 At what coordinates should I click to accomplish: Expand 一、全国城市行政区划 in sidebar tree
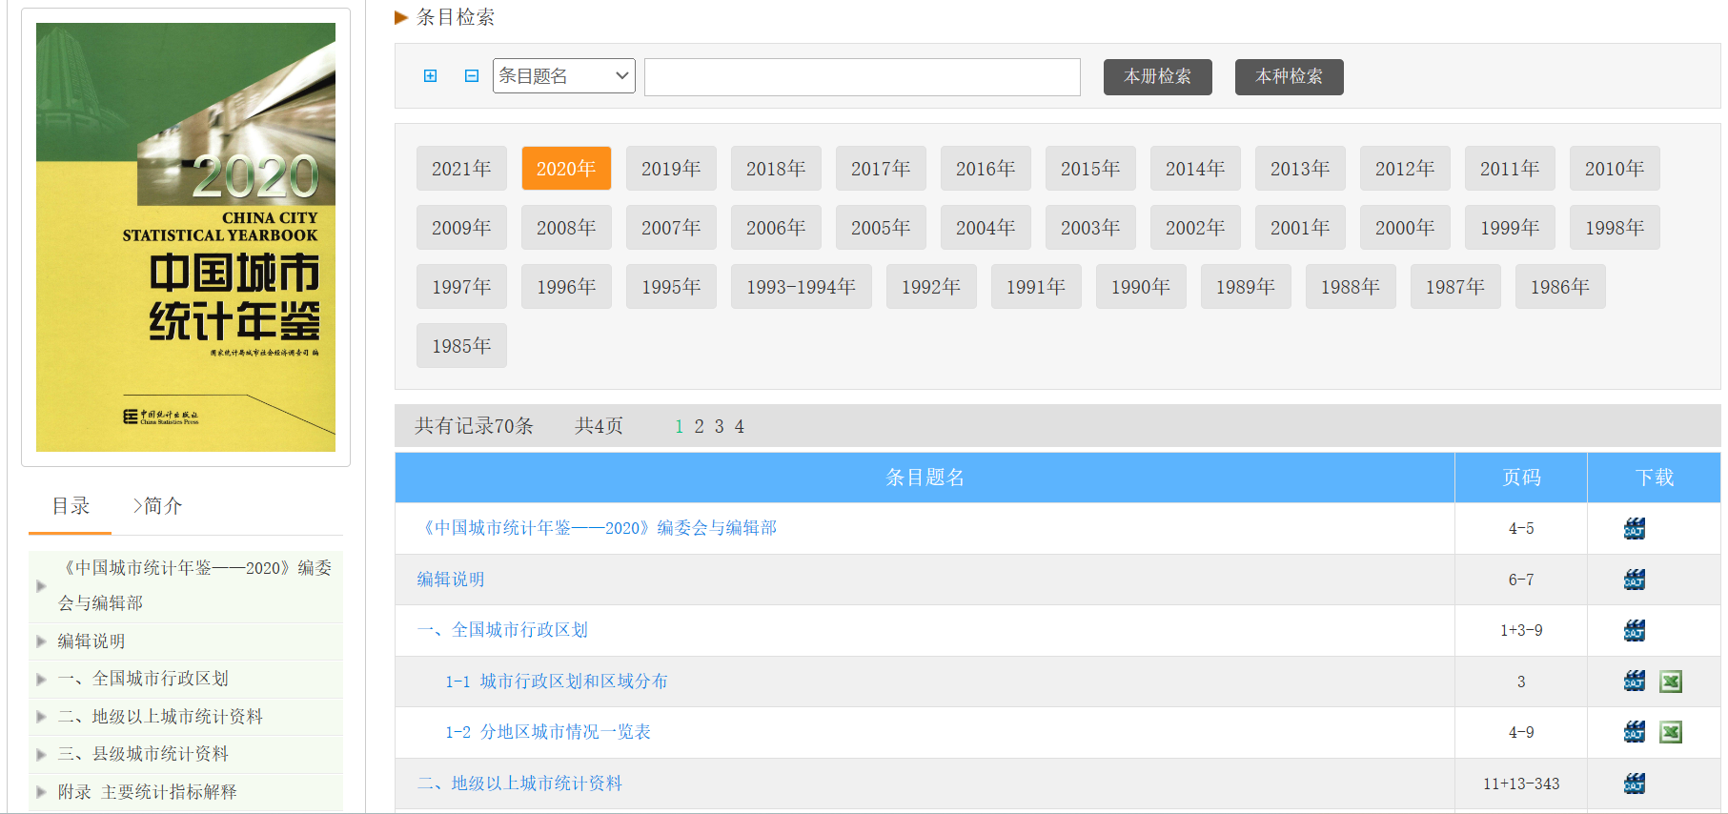tap(41, 679)
